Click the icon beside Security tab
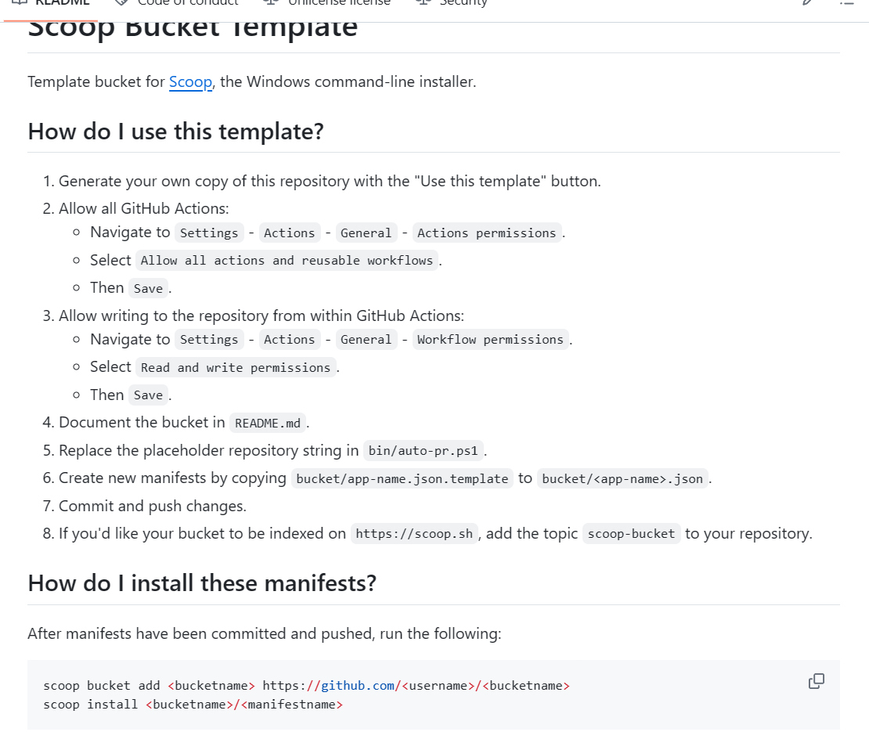Viewport: 869px width, 732px height. coord(424,3)
